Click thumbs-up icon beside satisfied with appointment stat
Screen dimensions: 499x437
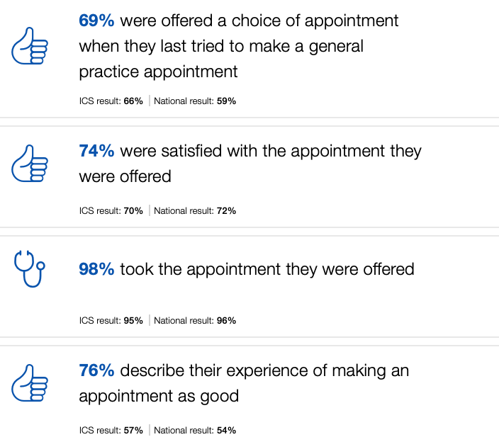(30, 165)
